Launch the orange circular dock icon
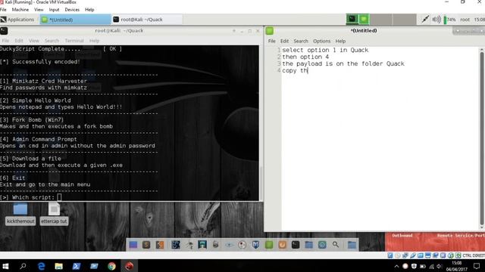 pos(282,245)
